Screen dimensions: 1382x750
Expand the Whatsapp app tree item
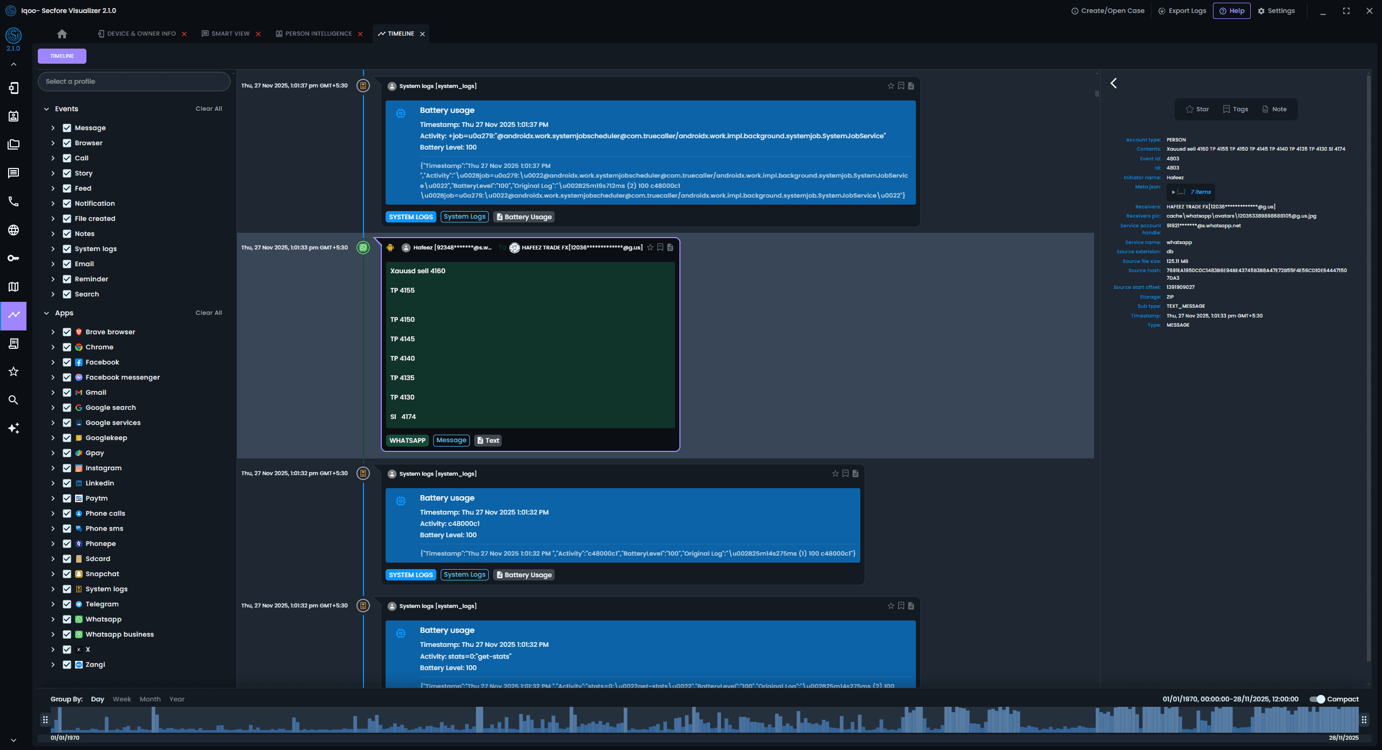(x=53, y=619)
